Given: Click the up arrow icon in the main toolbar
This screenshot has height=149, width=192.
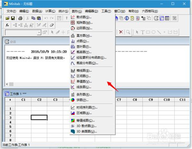Looking at the screenshot, I should coord(67,18).
